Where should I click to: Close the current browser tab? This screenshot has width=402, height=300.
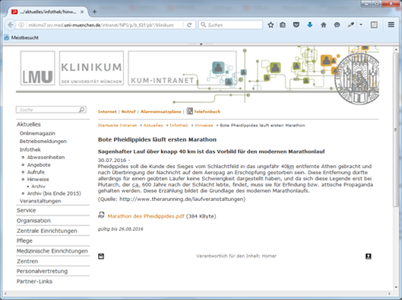(x=82, y=12)
